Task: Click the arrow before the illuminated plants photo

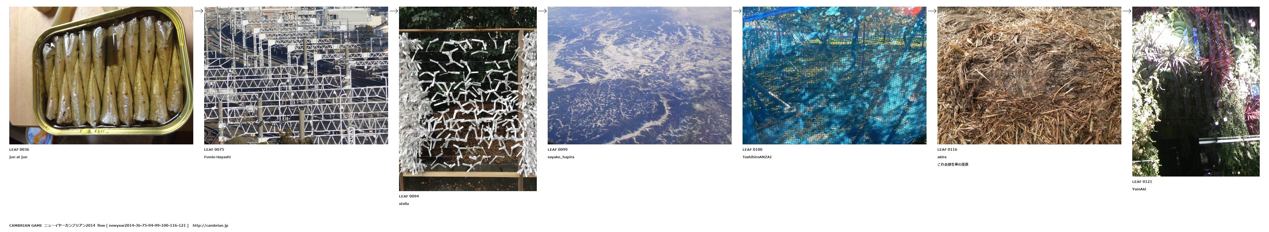Action: click(1127, 10)
